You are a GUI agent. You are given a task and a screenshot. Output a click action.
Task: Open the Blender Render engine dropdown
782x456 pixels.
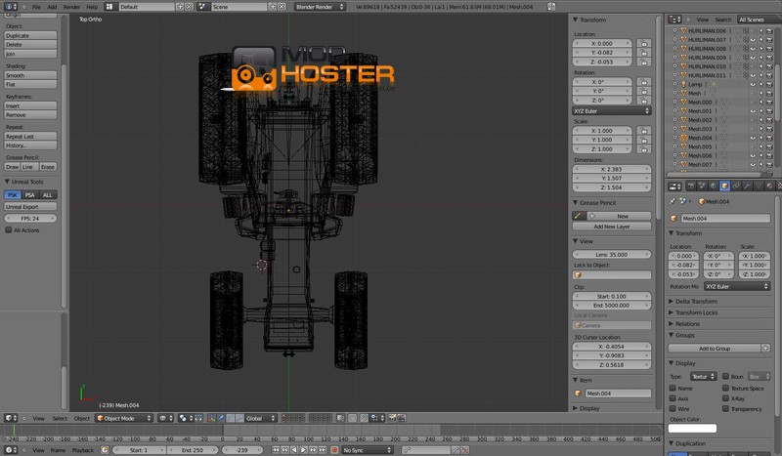(320, 7)
